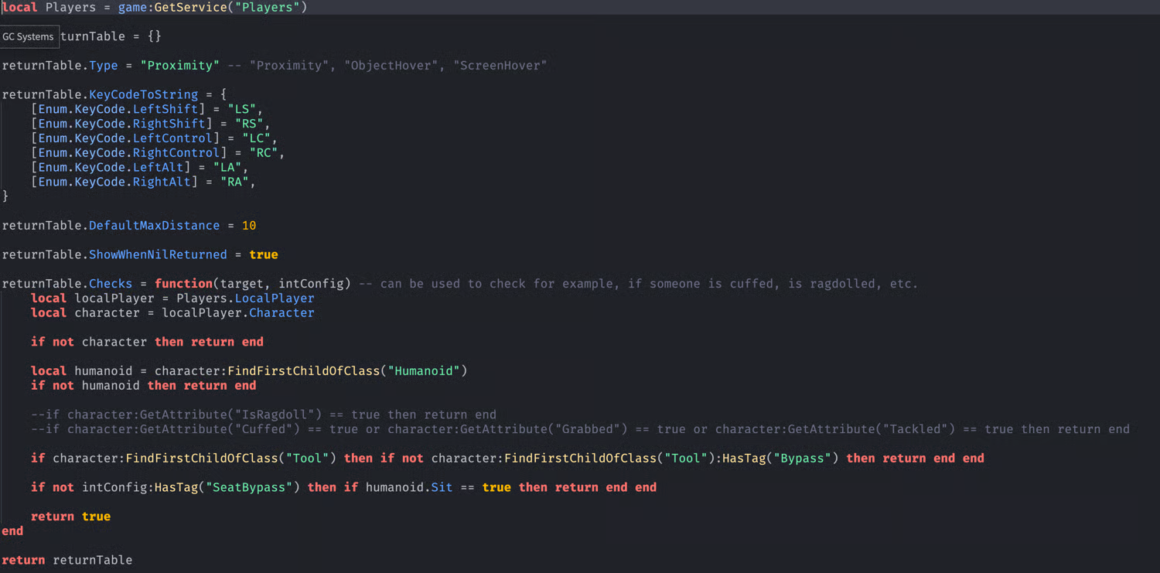Click the true value of ShowWhenNilReturned
The image size is (1160, 573).
(264, 254)
